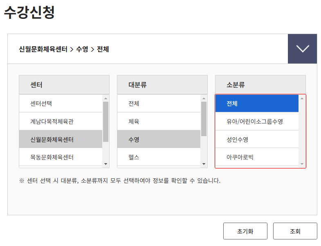Image resolution: width=321 pixels, height=246 pixels.
Task: Click 소분류 list scroll up arrow
Action: pos(302,98)
